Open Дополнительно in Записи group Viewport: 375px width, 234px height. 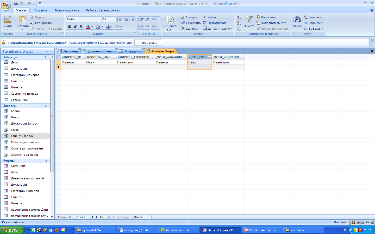pyautogui.click(x=217, y=29)
